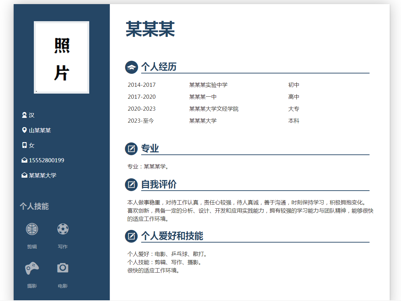Click the edit icon beside 专业 heading

click(132, 149)
